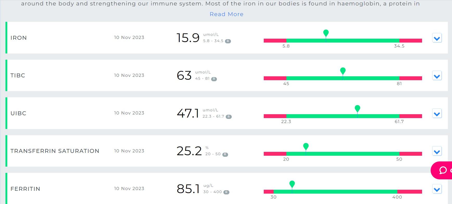Expand the Ferritin result details
This screenshot has height=204, width=452.
point(437,189)
